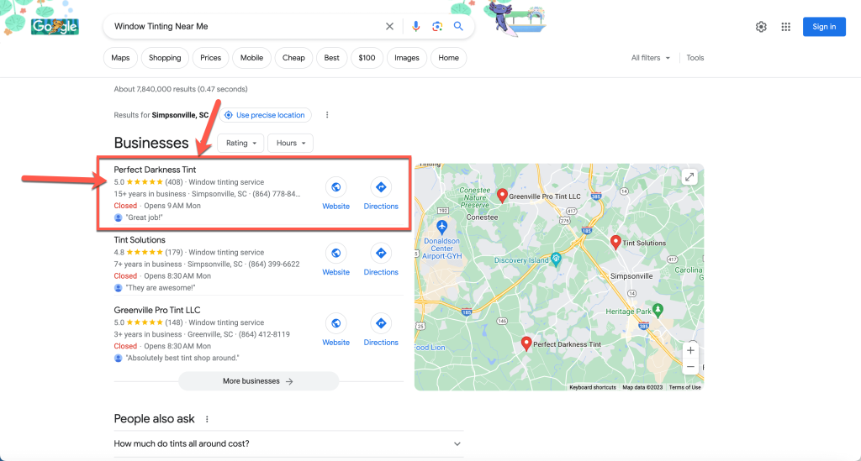Get directions to Greenville Pro Tint LLC

pos(381,323)
